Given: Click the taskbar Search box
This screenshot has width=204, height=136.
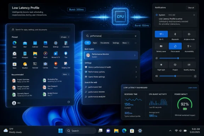Looking at the screenshot, I should click(81, 131).
